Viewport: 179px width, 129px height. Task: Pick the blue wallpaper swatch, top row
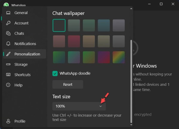(x=104, y=25)
